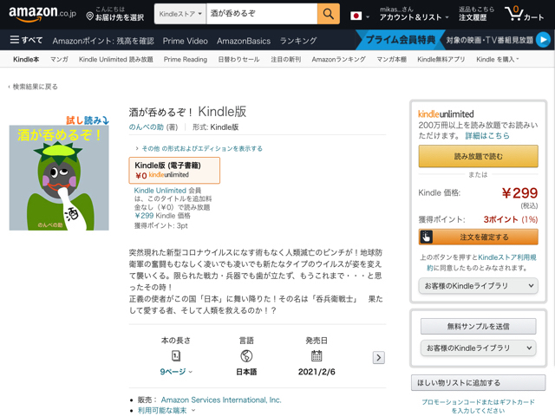Expand the 9ページ length dropdown
555x416 pixels.
pyautogui.click(x=176, y=372)
